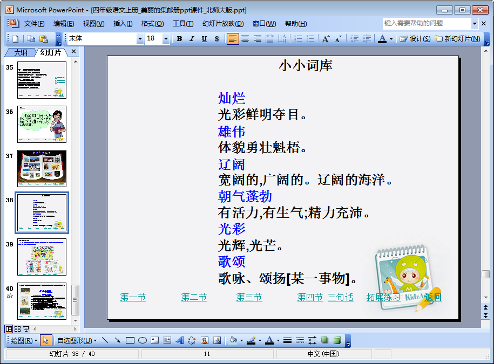Toggle bulleted list formatting
Viewport: 494px width, 364px height.
click(310, 39)
